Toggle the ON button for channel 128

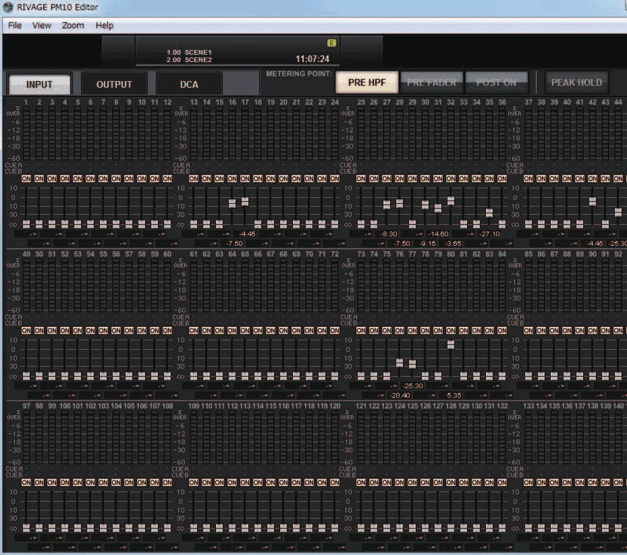tap(451, 483)
